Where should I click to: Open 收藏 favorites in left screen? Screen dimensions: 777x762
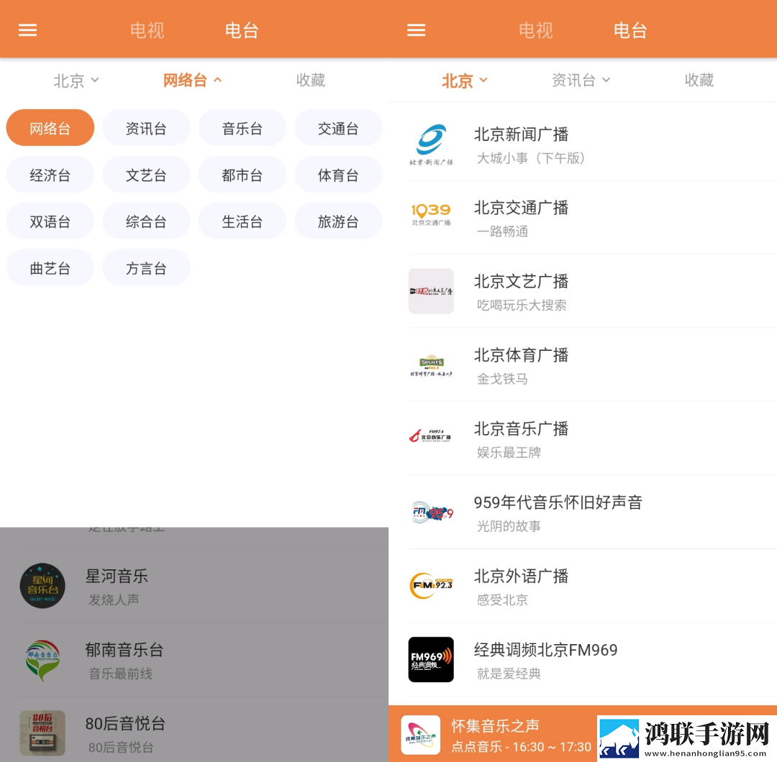pos(311,81)
